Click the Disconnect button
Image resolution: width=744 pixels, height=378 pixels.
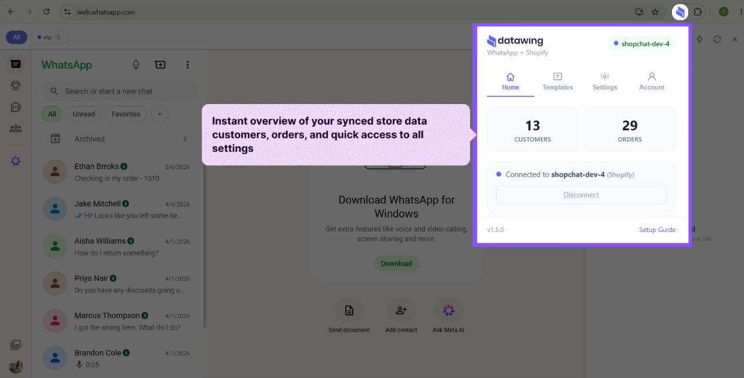(x=581, y=195)
